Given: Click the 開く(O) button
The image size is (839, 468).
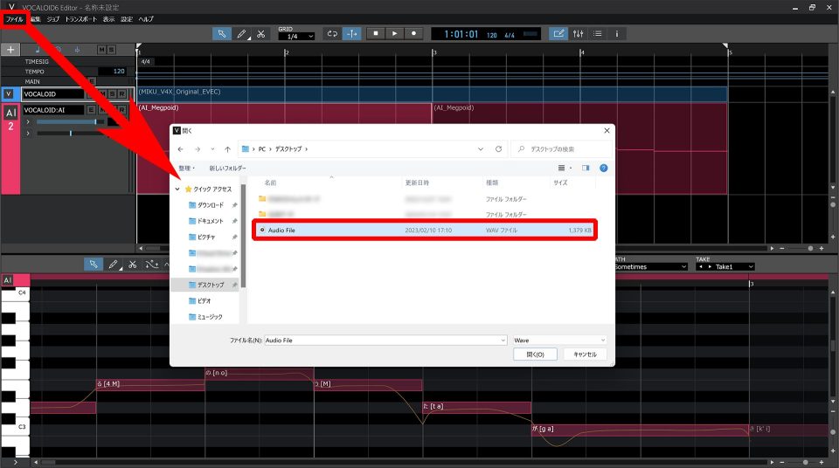Looking at the screenshot, I should click(536, 354).
